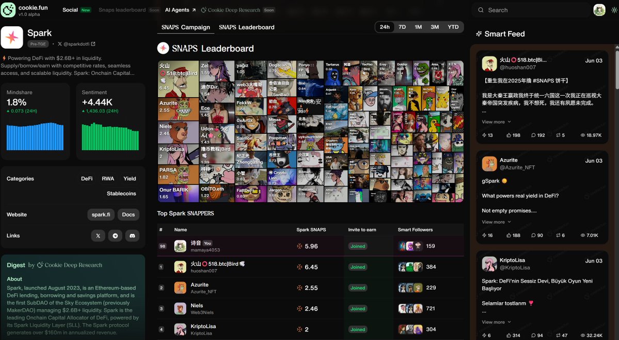Click Joined button in Azurite row

[x=358, y=288]
